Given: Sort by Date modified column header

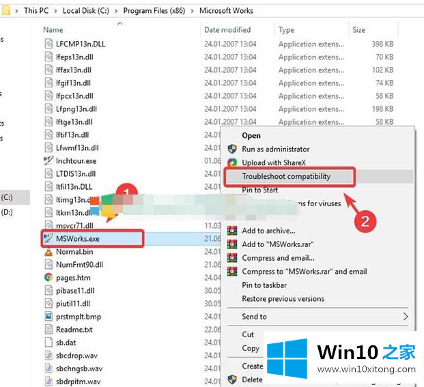Looking at the screenshot, I should (227, 30).
